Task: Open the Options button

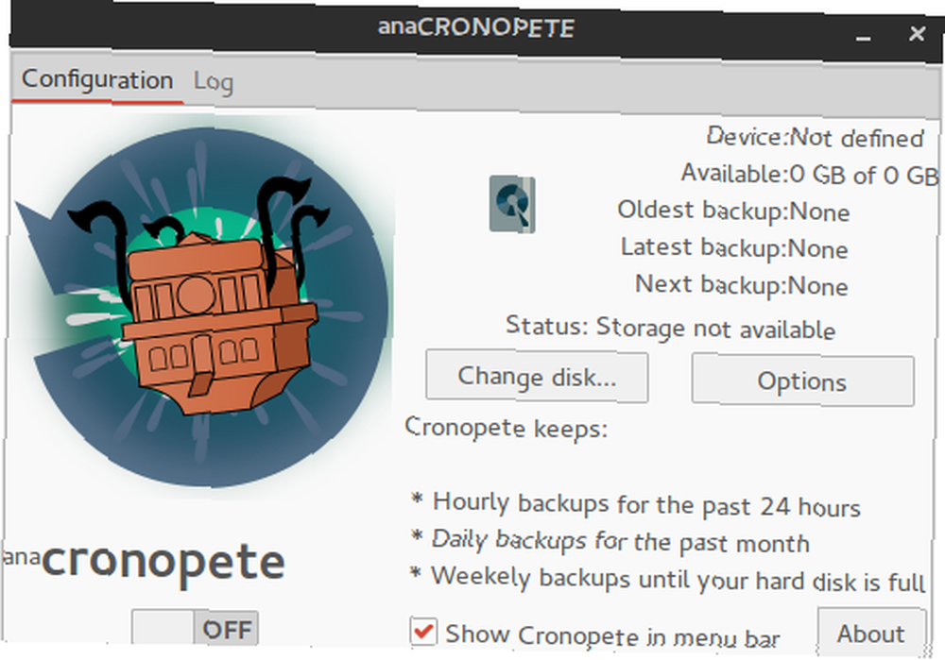Action: tap(802, 381)
